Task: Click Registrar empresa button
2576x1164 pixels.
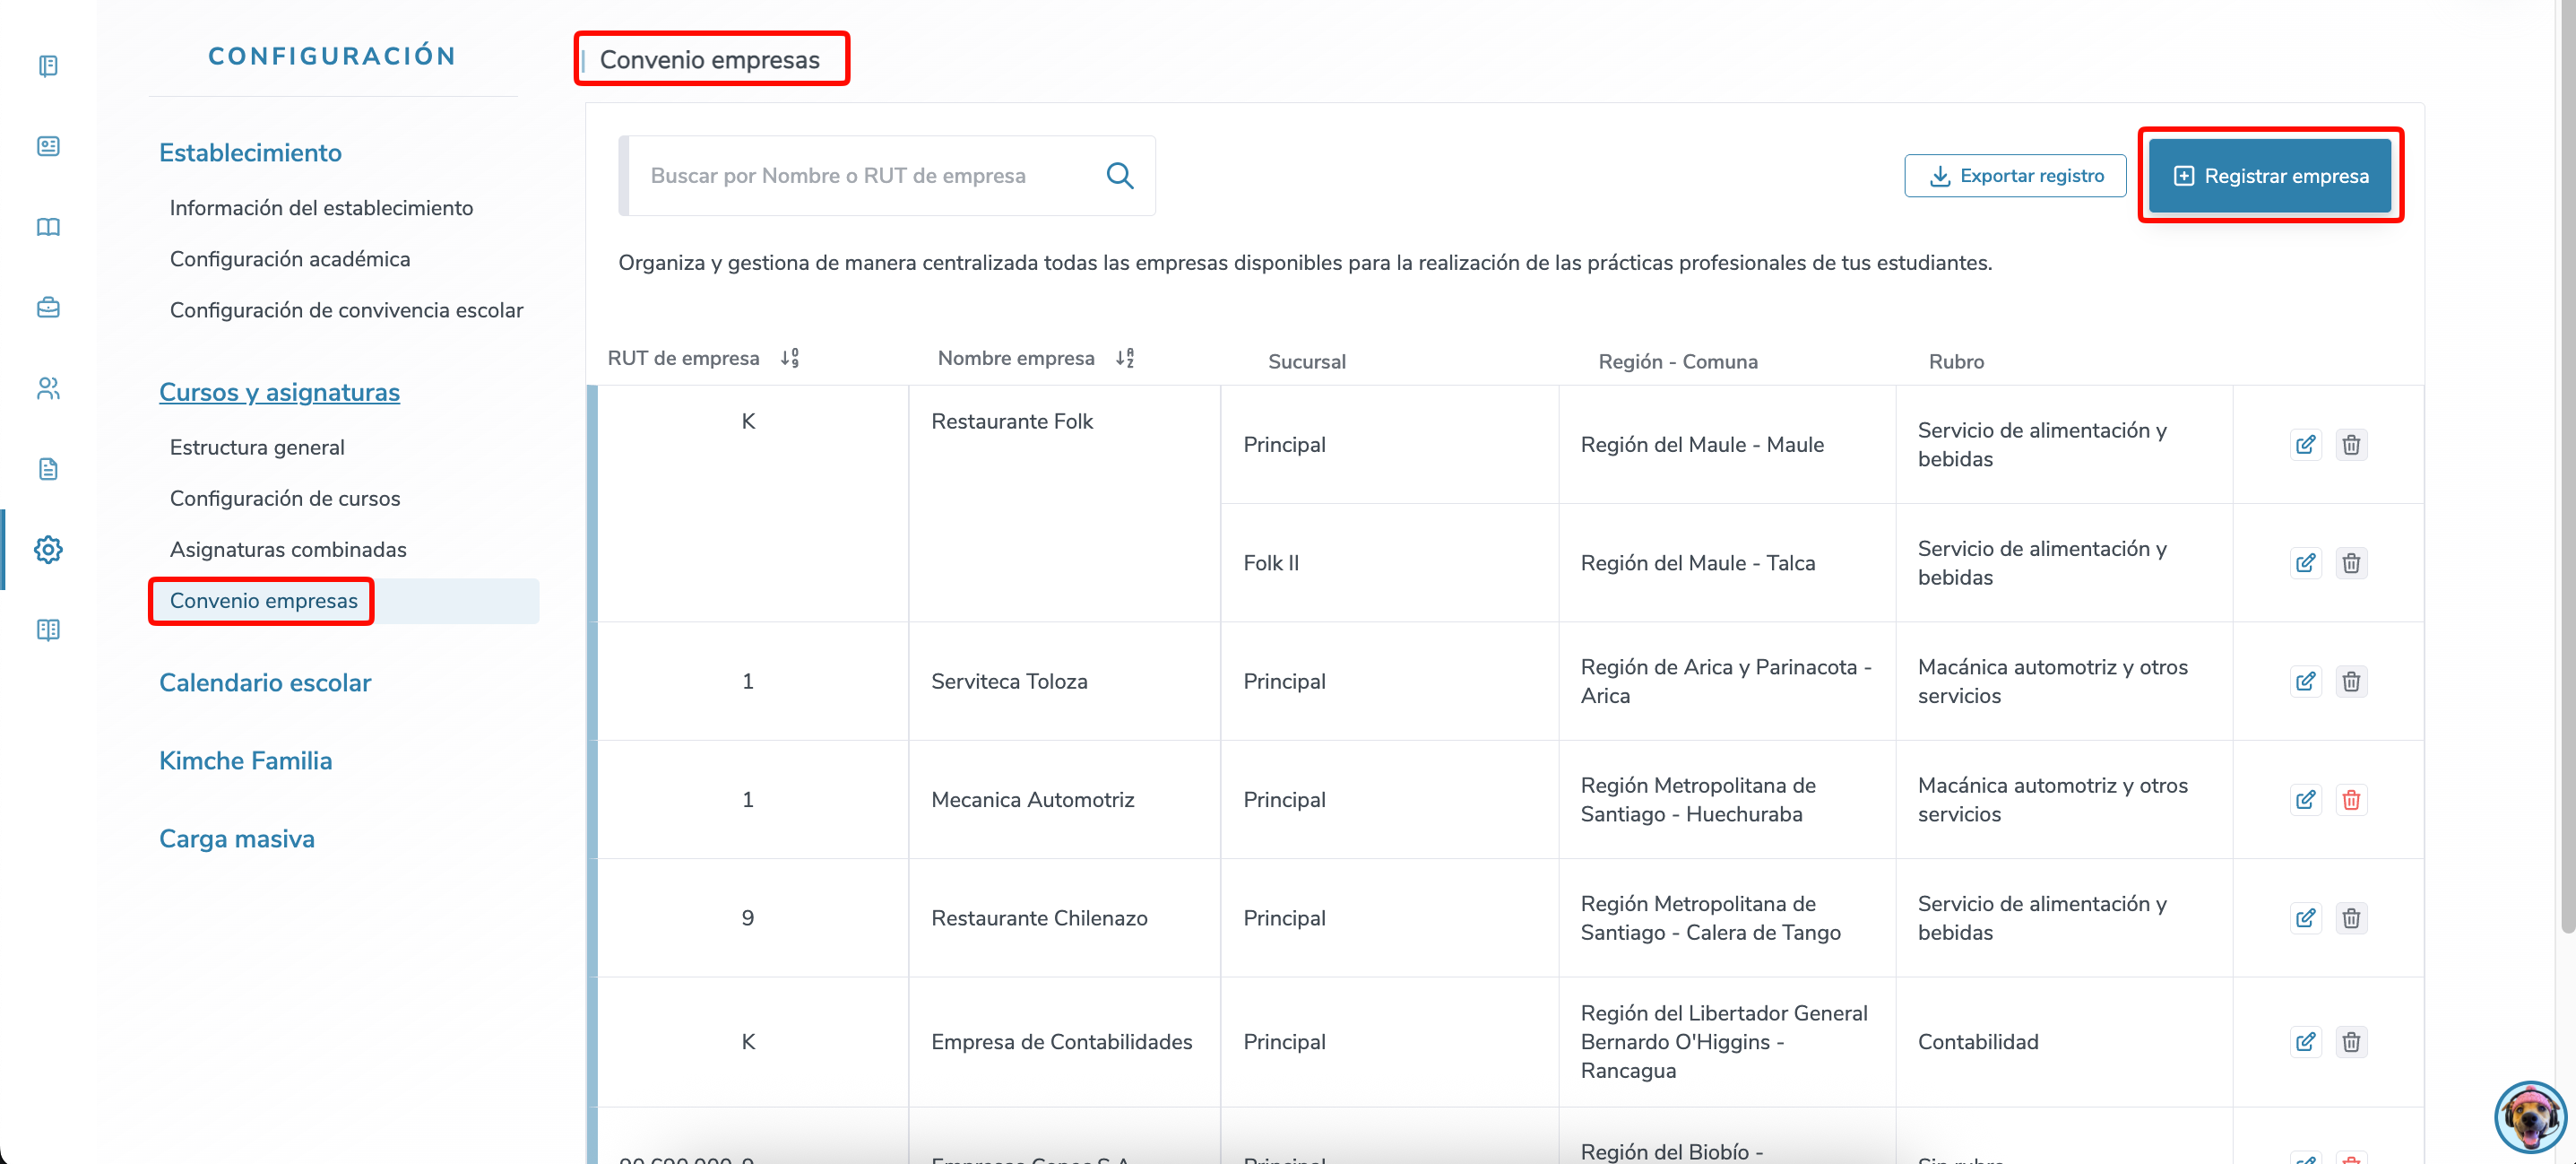Action: (2270, 176)
